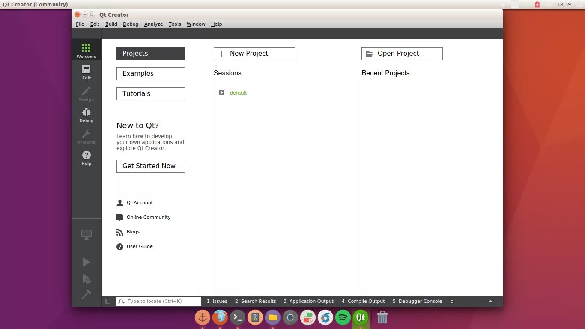Open the Build menu
The width and height of the screenshot is (585, 329).
[x=111, y=24]
